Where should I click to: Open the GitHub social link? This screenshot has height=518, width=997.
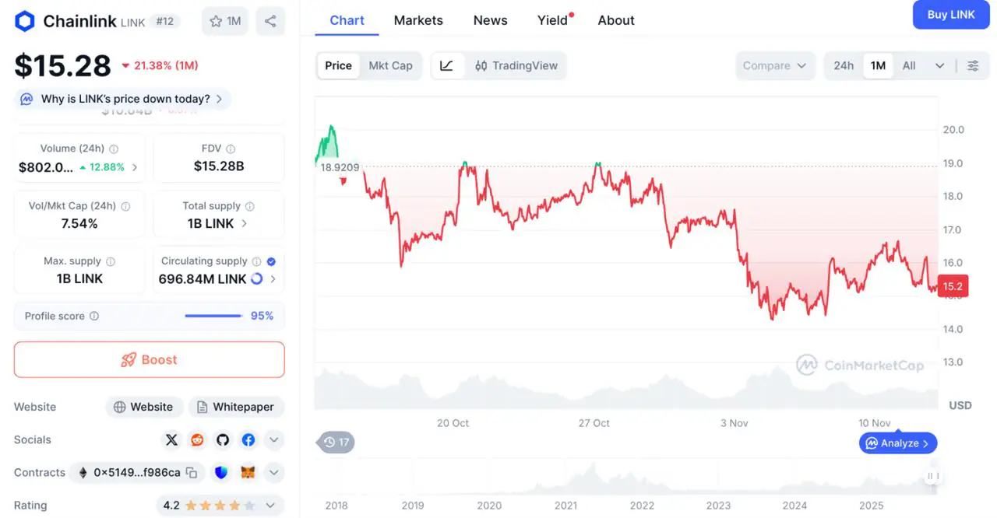click(x=223, y=440)
